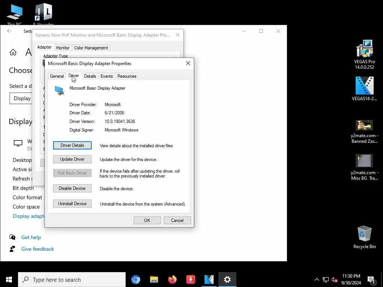Cancel the Display Adapter Properties dialog
This screenshot has height=287, width=383.
click(177, 220)
